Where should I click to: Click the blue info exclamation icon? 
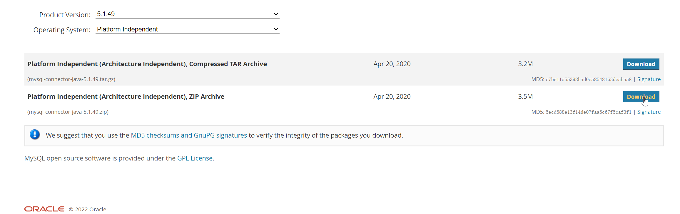coord(35,135)
